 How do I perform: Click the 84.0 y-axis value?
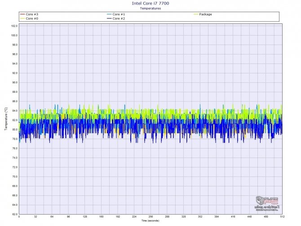[x=14, y=111]
